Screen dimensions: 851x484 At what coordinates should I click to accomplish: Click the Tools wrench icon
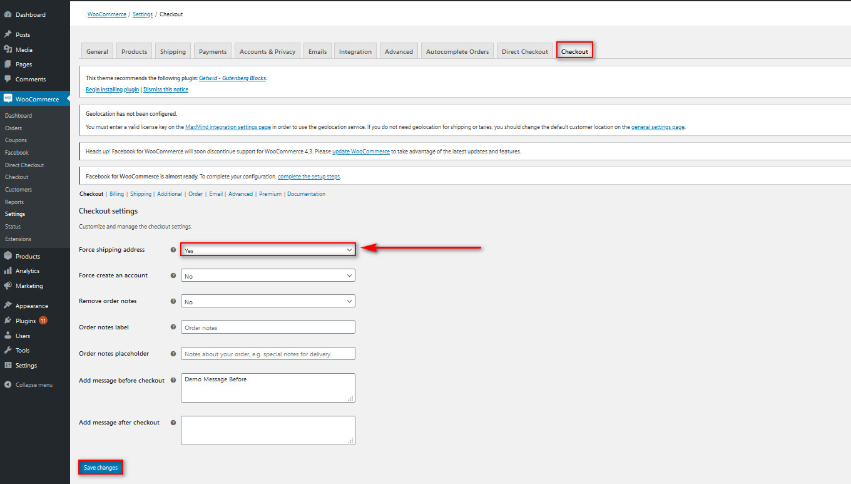[8, 350]
